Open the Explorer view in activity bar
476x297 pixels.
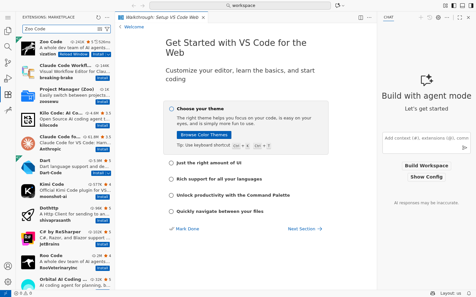pyautogui.click(x=8, y=31)
